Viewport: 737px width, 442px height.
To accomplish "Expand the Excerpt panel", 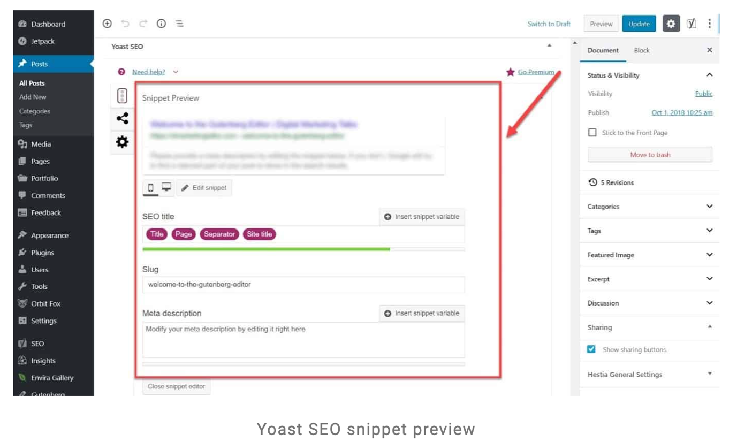I will tap(710, 279).
